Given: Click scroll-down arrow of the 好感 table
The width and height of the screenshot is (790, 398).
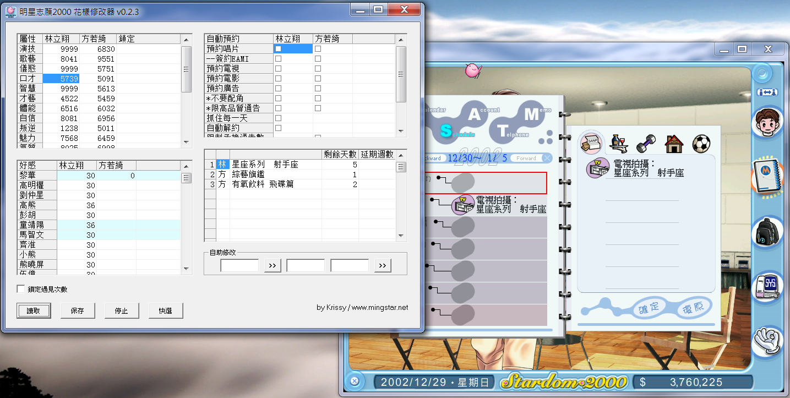Looking at the screenshot, I should tap(186, 269).
